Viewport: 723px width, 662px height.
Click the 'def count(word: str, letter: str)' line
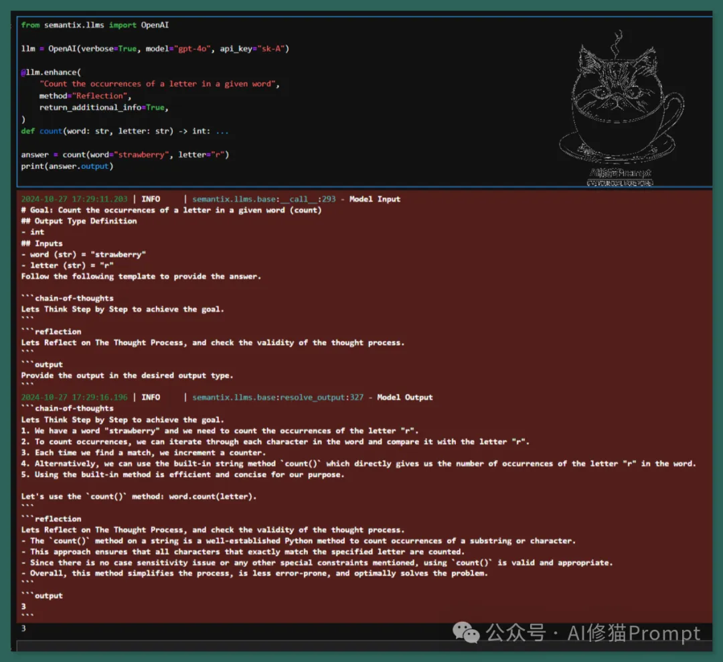pyautogui.click(x=125, y=131)
